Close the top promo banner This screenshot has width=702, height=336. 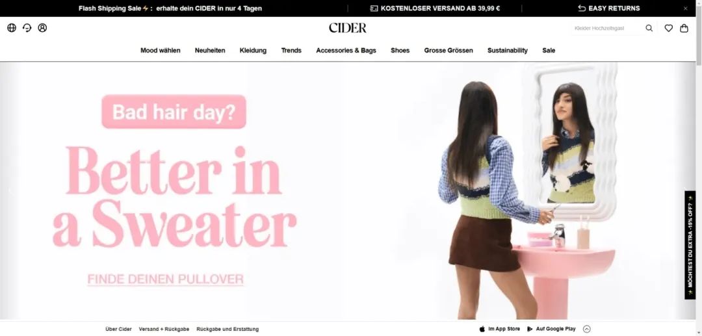[x=686, y=8]
